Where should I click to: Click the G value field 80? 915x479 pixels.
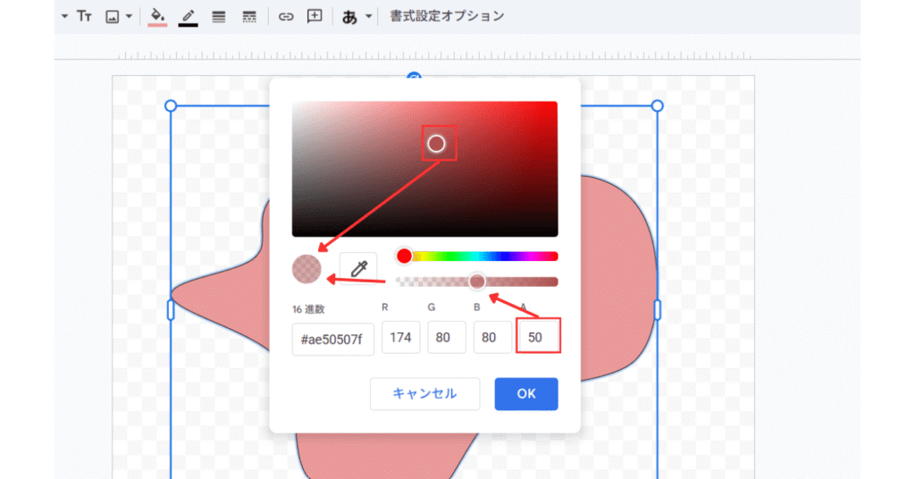click(x=447, y=337)
